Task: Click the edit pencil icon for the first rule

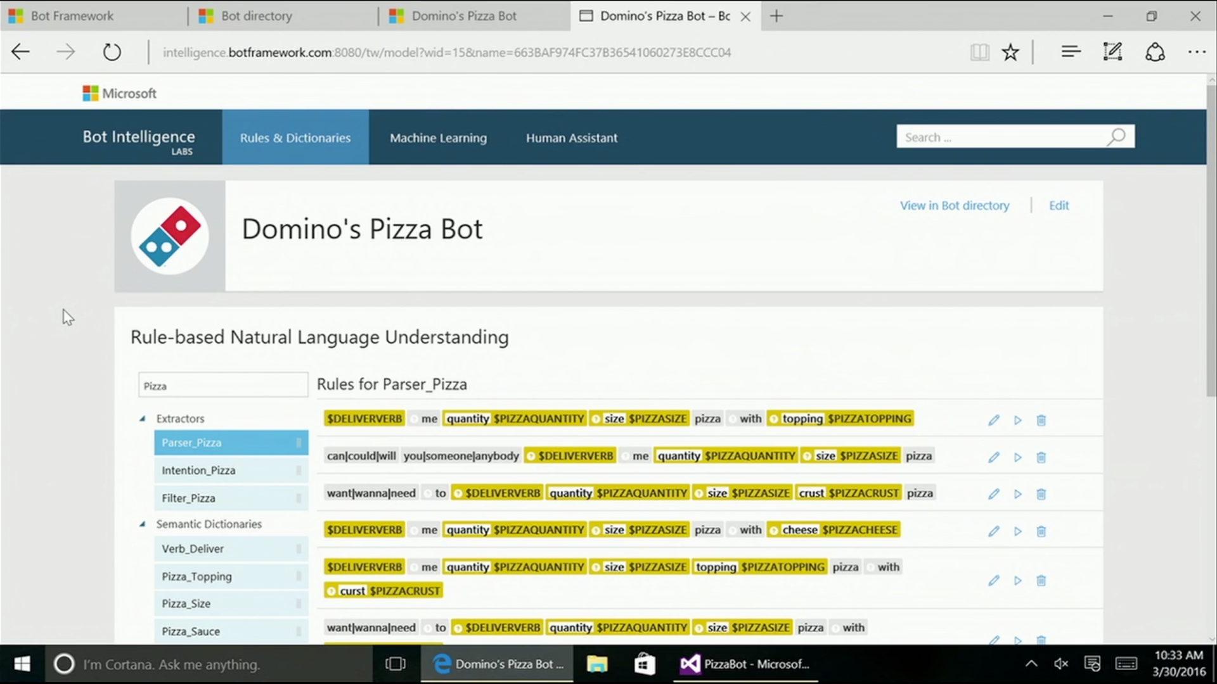Action: coord(993,420)
